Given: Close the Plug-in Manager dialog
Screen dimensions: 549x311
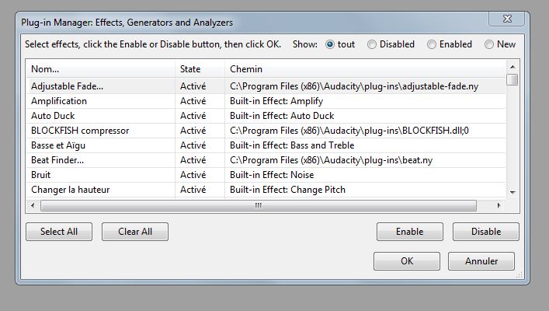Looking at the screenshot, I should [x=507, y=19].
